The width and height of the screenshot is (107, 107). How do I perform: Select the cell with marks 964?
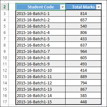click(83, 51)
